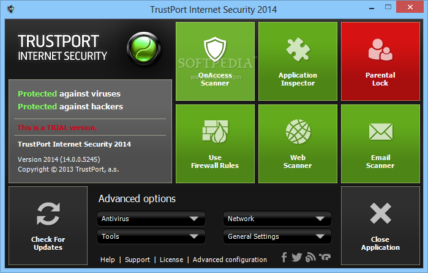Click 'Copyright © 2013 TrustPort, a.s.' text
Screen dimensions: 428x273
(68, 169)
